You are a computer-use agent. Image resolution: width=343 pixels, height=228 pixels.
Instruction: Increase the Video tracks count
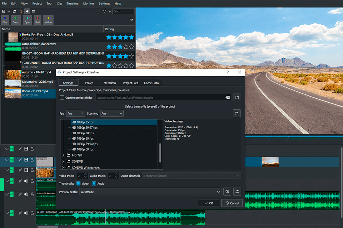click(86, 174)
